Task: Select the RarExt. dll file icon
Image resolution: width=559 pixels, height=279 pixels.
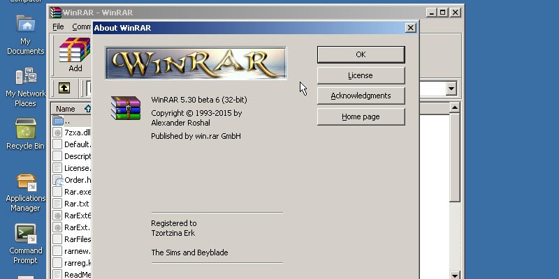Action: pyautogui.click(x=57, y=227)
